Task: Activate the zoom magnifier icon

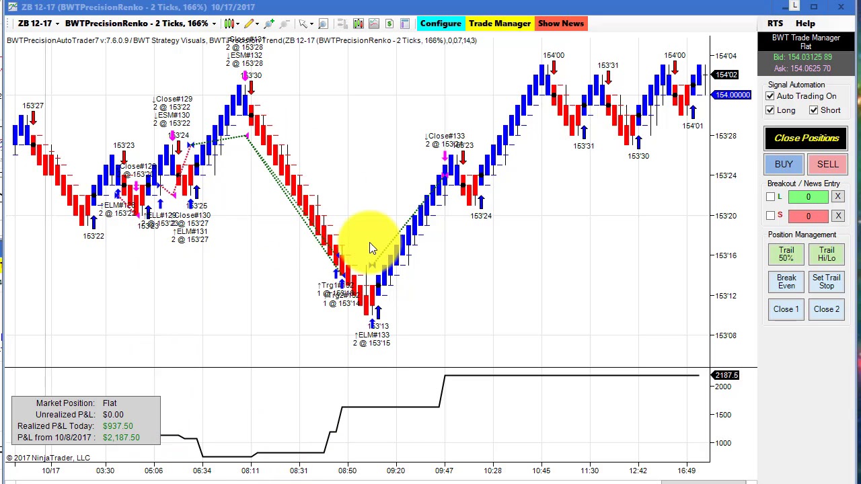Action: point(323,24)
